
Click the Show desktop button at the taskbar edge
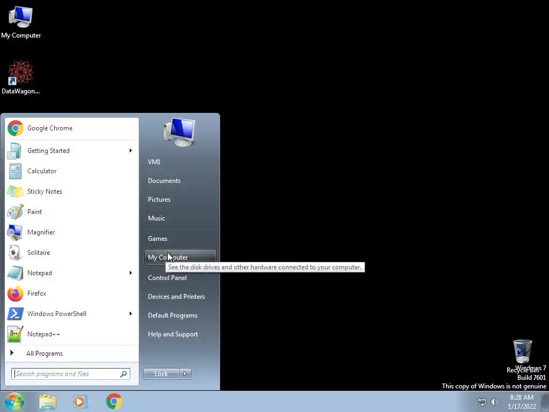pos(545,401)
